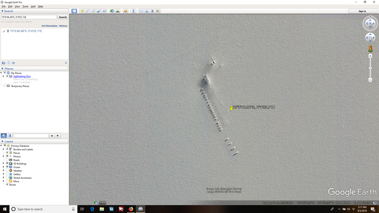Screen dimensions: 379x213
Task: Click the Search button
Action: point(63,17)
